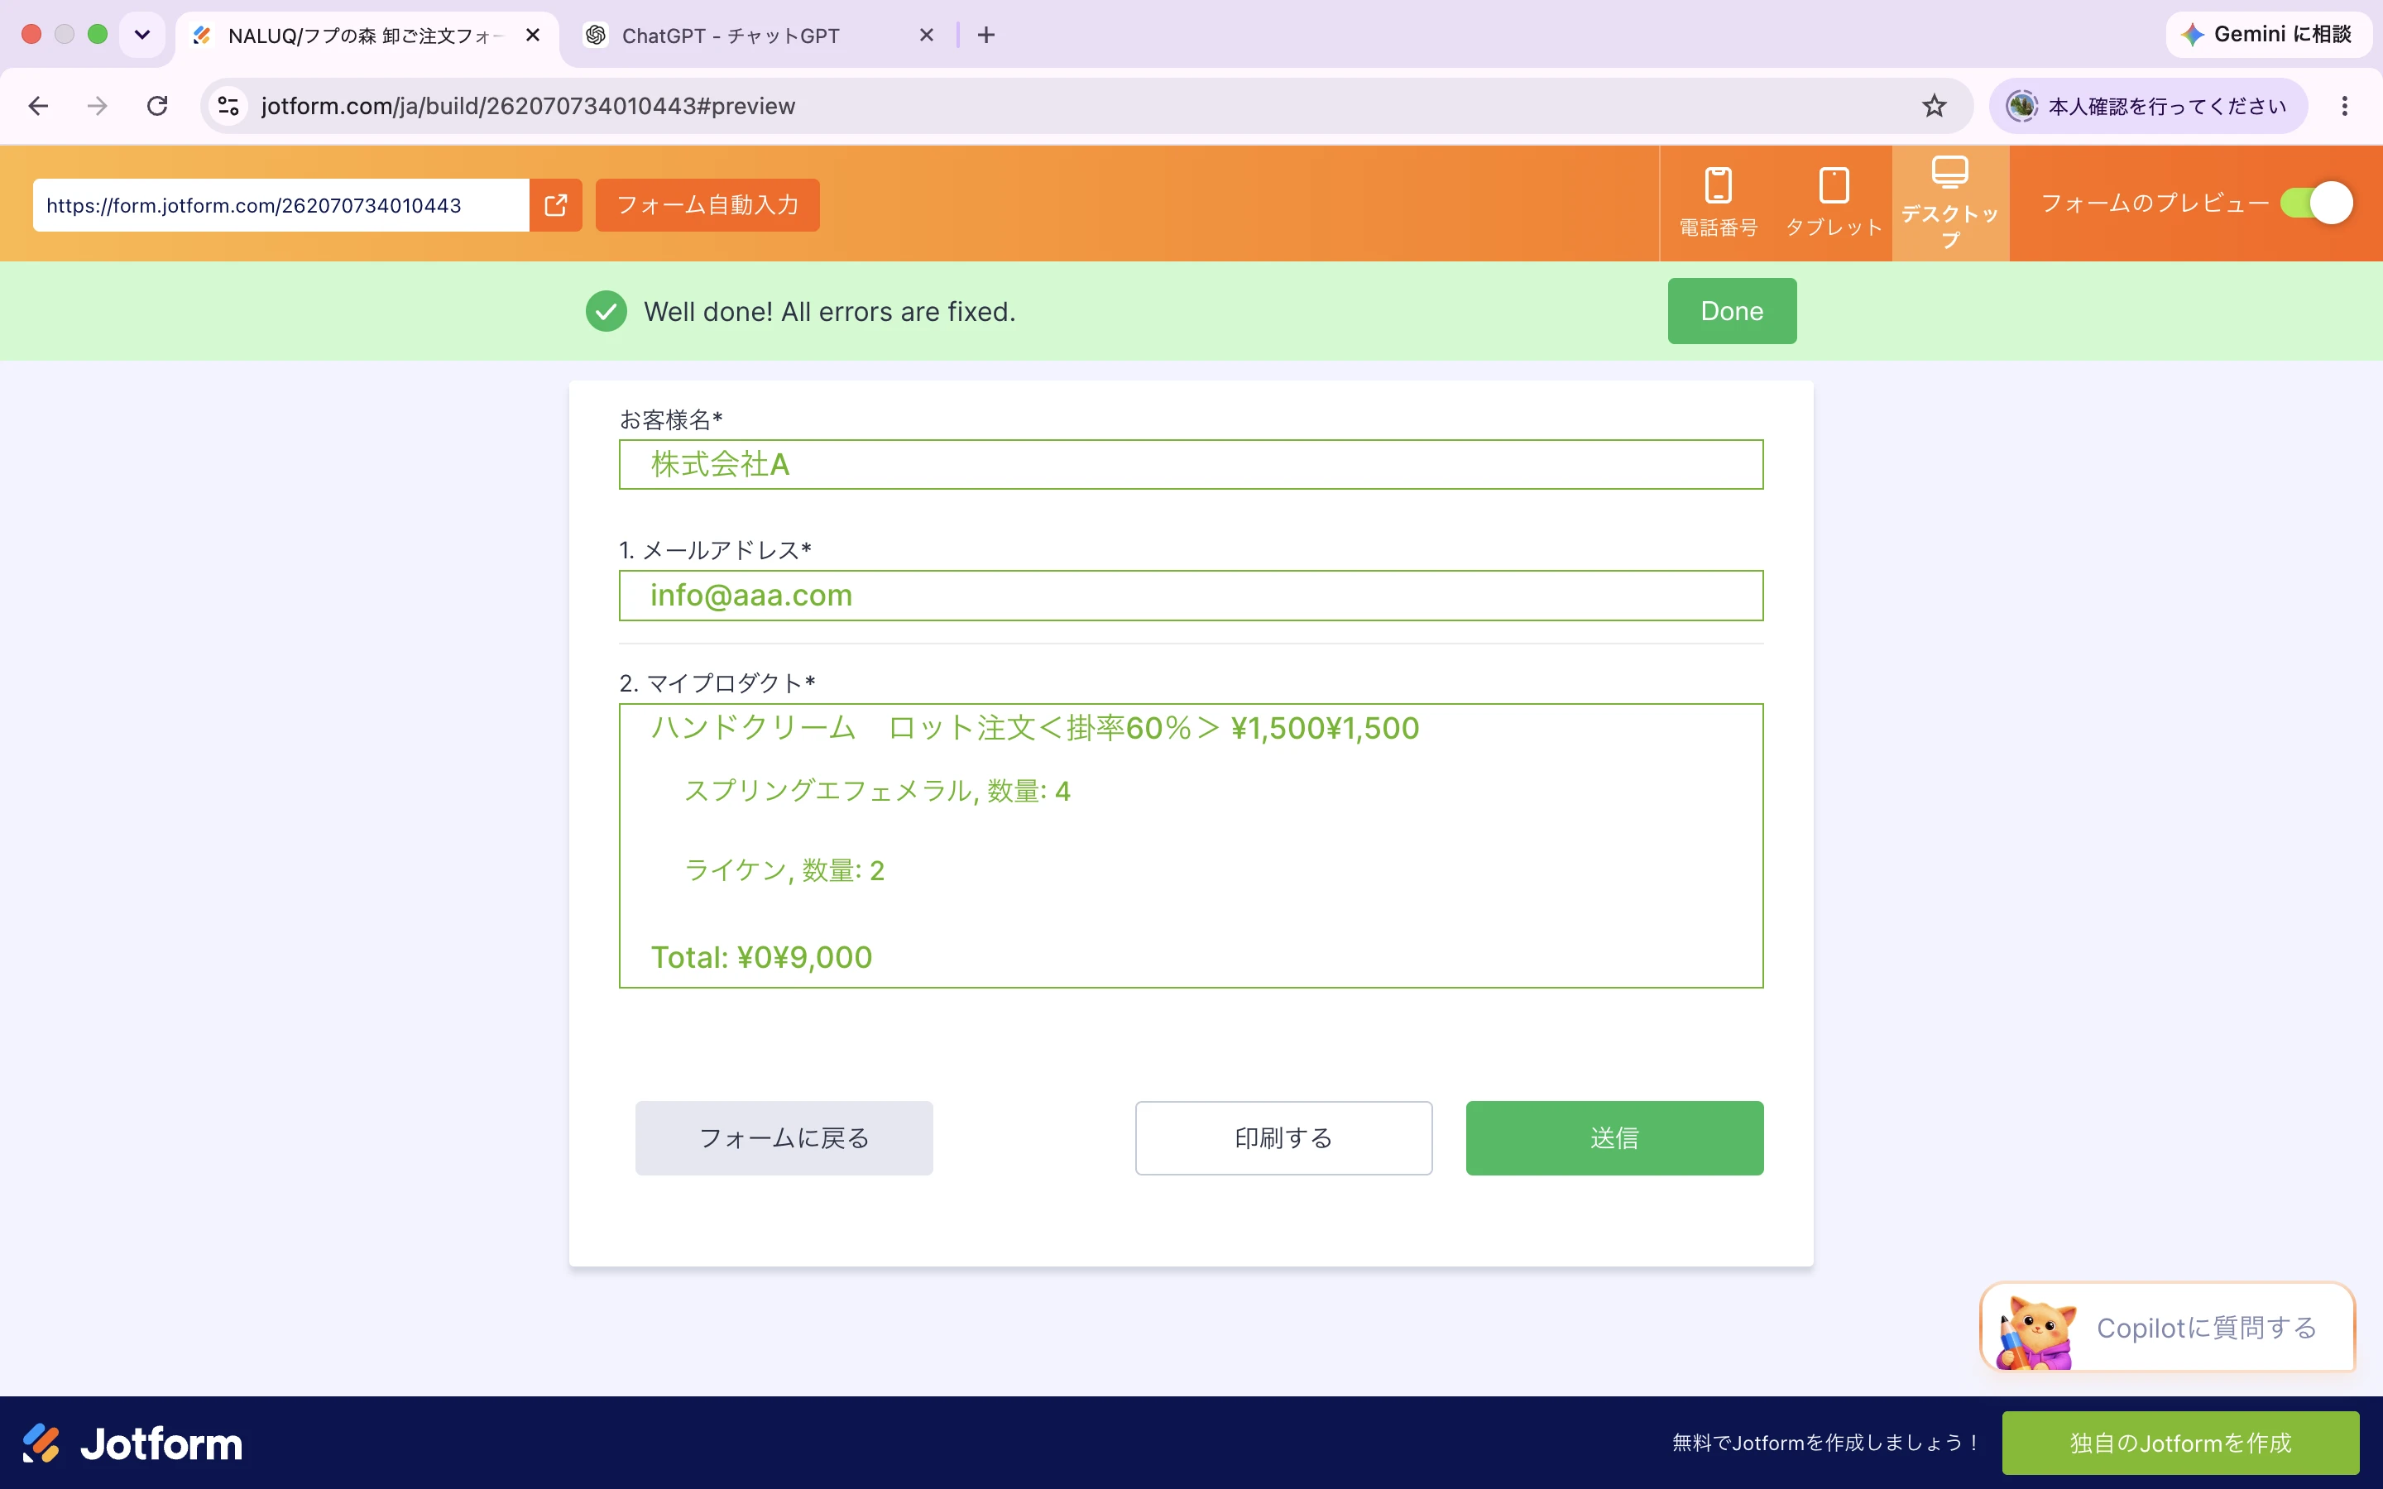Select デスクトップ preview mode

tap(1949, 203)
